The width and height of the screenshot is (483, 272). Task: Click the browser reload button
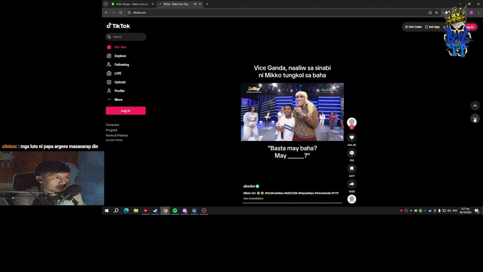120,12
